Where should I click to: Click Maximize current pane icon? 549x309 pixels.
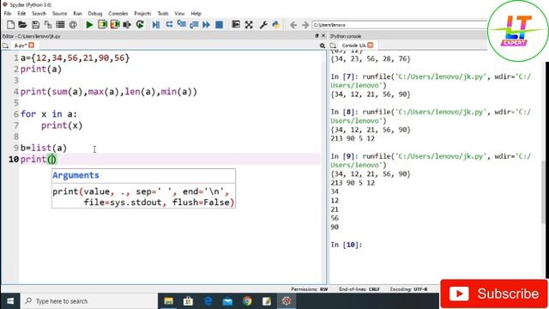(x=236, y=25)
